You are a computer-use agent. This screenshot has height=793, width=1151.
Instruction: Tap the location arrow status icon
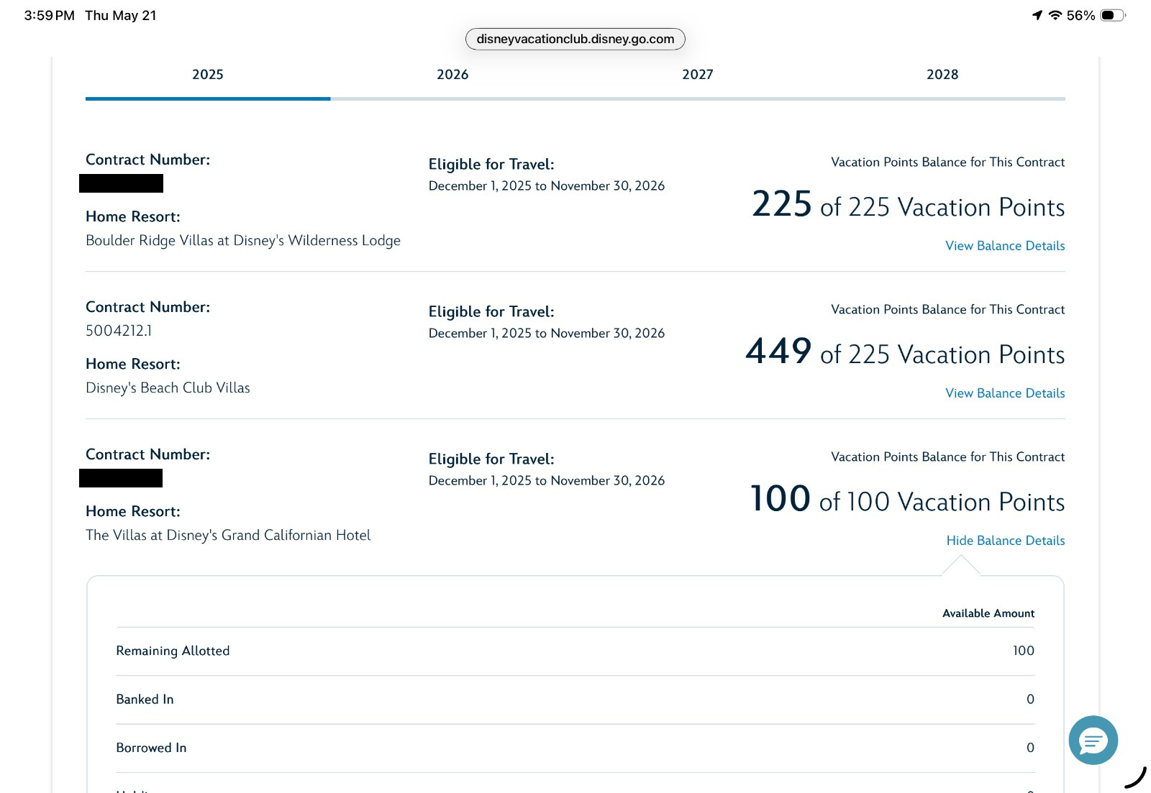pos(1037,15)
